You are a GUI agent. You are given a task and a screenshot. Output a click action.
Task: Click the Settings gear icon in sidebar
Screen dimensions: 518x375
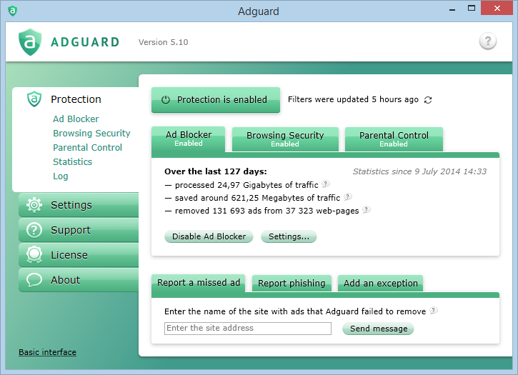tap(34, 205)
